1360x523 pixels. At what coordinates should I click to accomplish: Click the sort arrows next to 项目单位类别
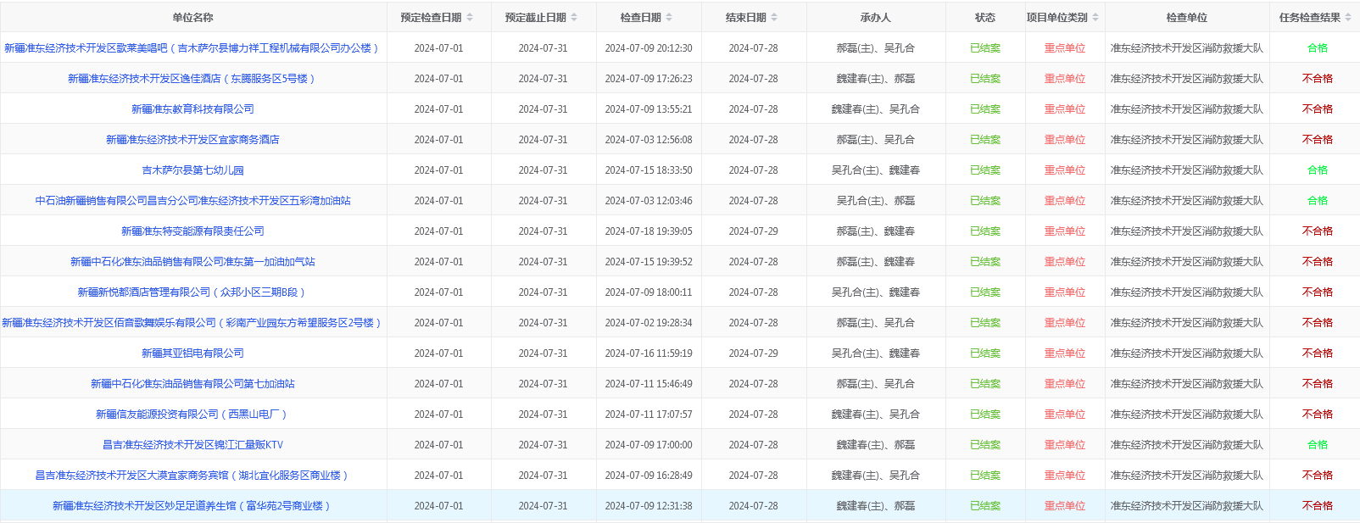pyautogui.click(x=1095, y=17)
